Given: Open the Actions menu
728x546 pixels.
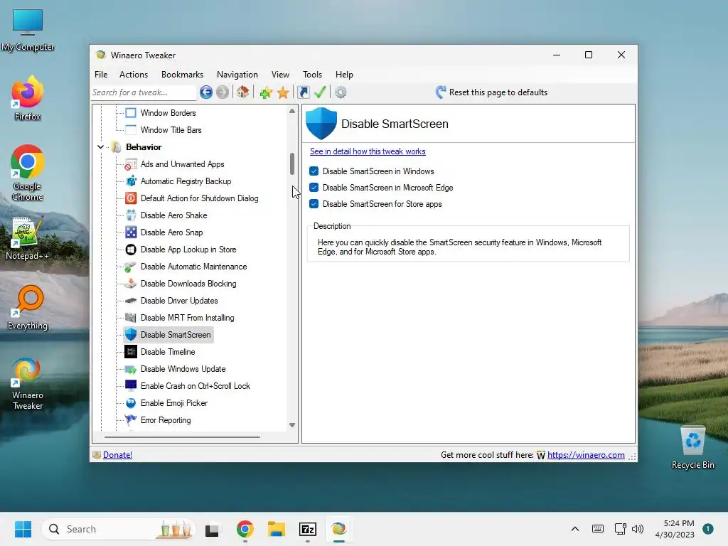Looking at the screenshot, I should click(x=134, y=74).
